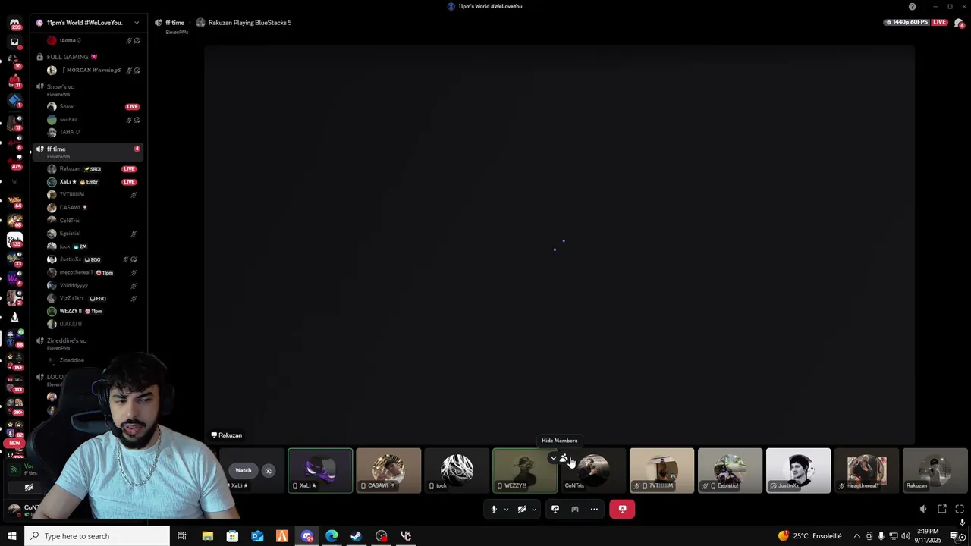Pop out the stream window

pyautogui.click(x=942, y=509)
